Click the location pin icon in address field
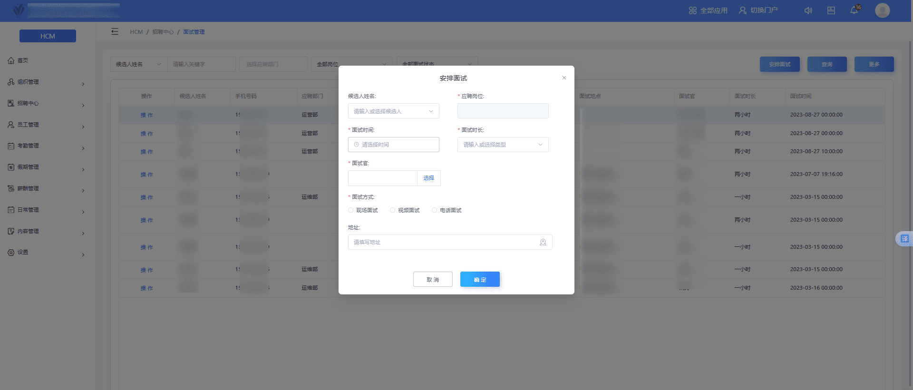The image size is (913, 390). (x=543, y=242)
